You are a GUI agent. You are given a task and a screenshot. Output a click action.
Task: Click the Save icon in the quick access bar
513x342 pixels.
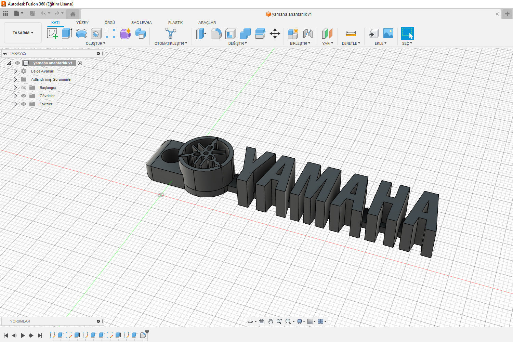[32, 13]
